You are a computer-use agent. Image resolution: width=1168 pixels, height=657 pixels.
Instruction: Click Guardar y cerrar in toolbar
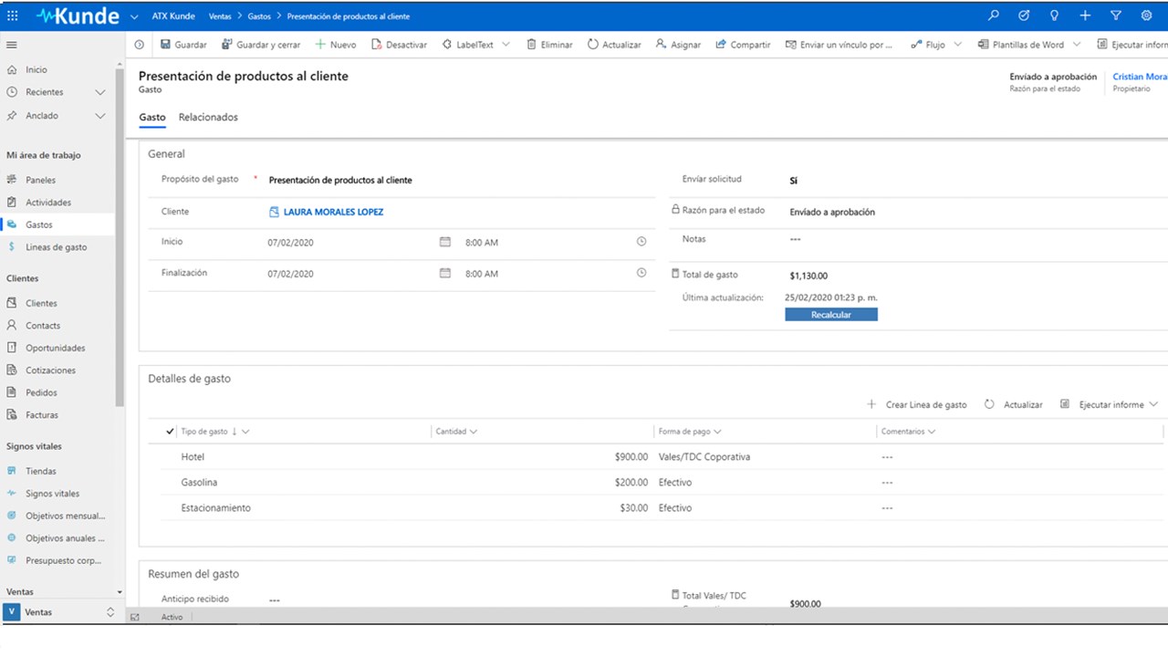[x=261, y=45]
